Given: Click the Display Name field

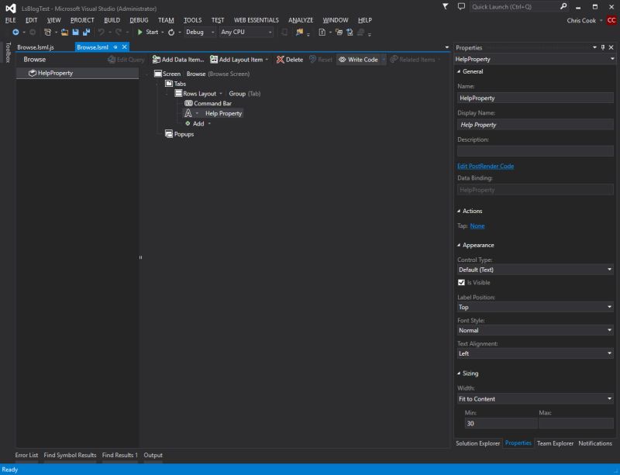Looking at the screenshot, I should pos(535,125).
